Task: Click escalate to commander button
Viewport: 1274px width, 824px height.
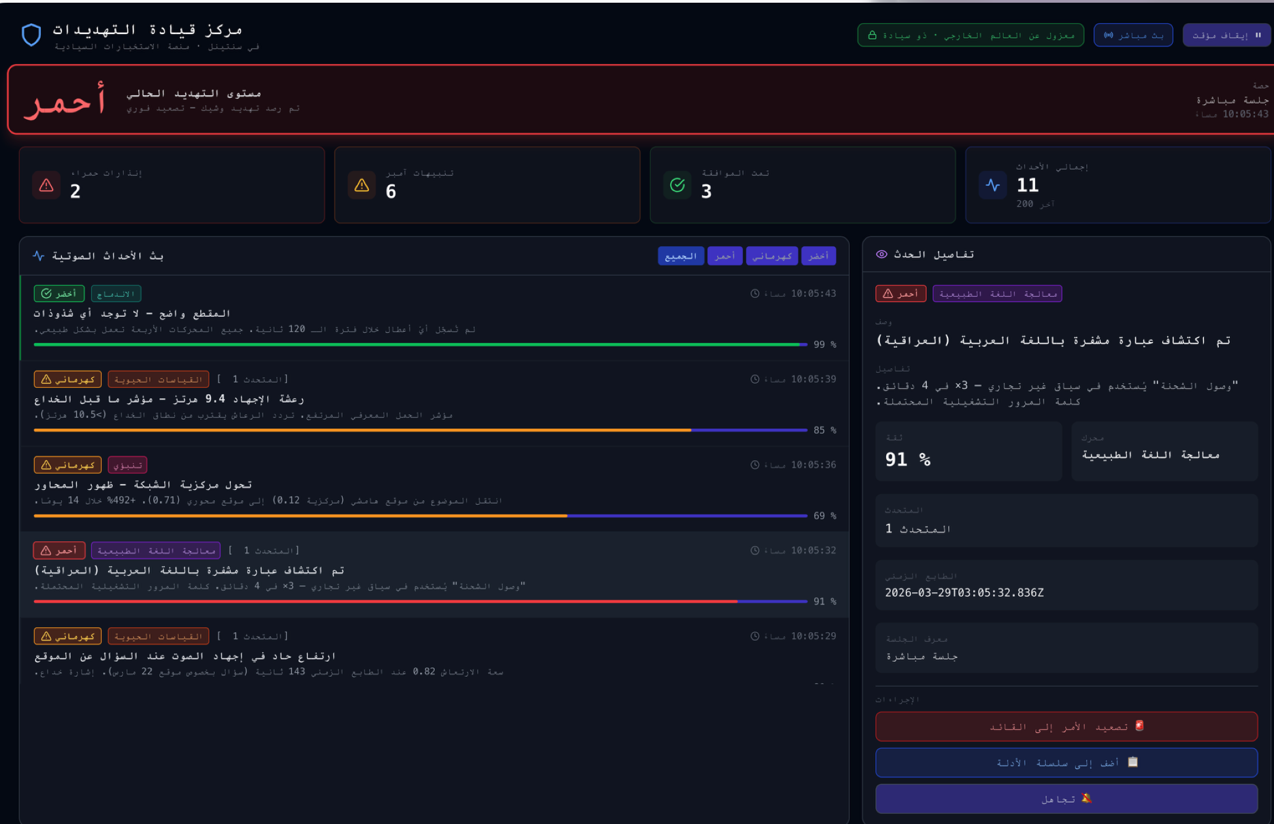Action: (x=1066, y=727)
